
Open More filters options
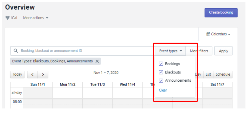coord(199,51)
